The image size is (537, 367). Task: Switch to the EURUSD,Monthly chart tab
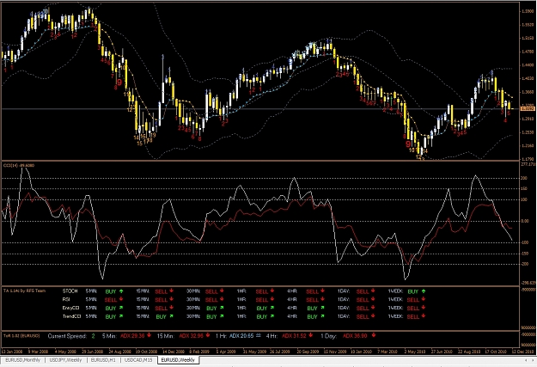pyautogui.click(x=22, y=360)
